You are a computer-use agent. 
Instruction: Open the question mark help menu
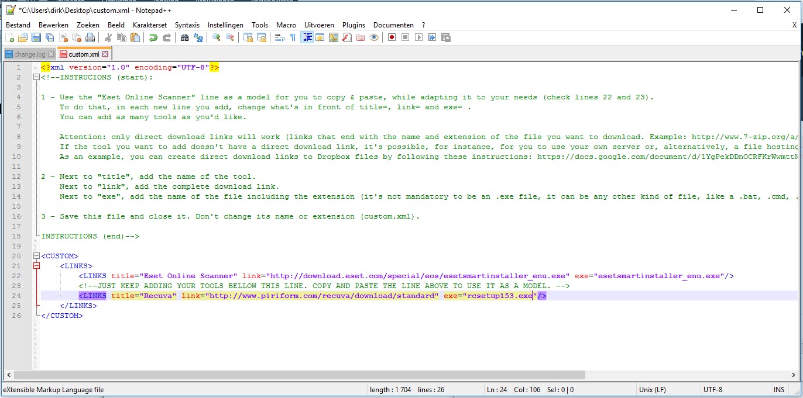(423, 25)
